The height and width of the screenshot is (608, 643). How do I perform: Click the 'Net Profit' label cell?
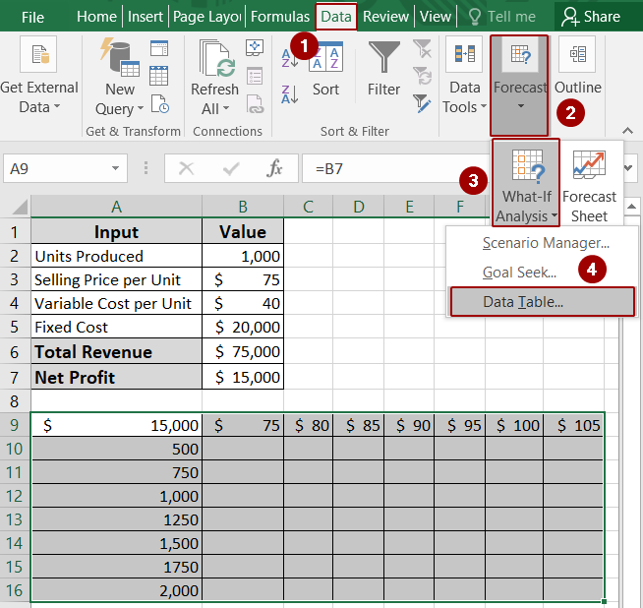coord(116,377)
